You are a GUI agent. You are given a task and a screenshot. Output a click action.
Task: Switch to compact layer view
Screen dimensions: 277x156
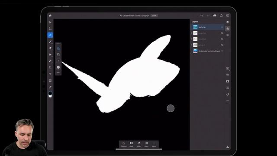pyautogui.click(x=228, y=22)
